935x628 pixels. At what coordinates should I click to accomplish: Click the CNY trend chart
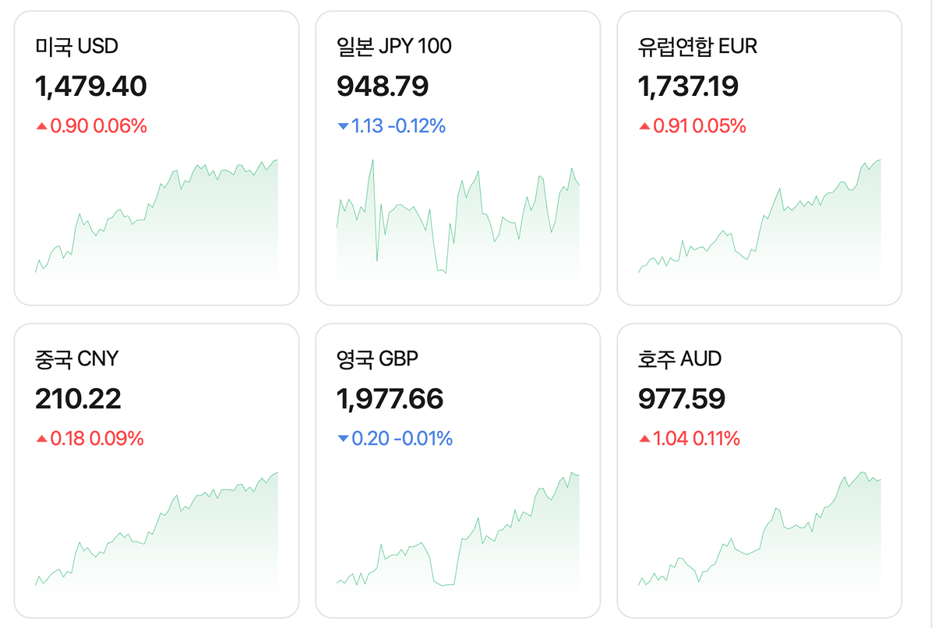(x=156, y=538)
